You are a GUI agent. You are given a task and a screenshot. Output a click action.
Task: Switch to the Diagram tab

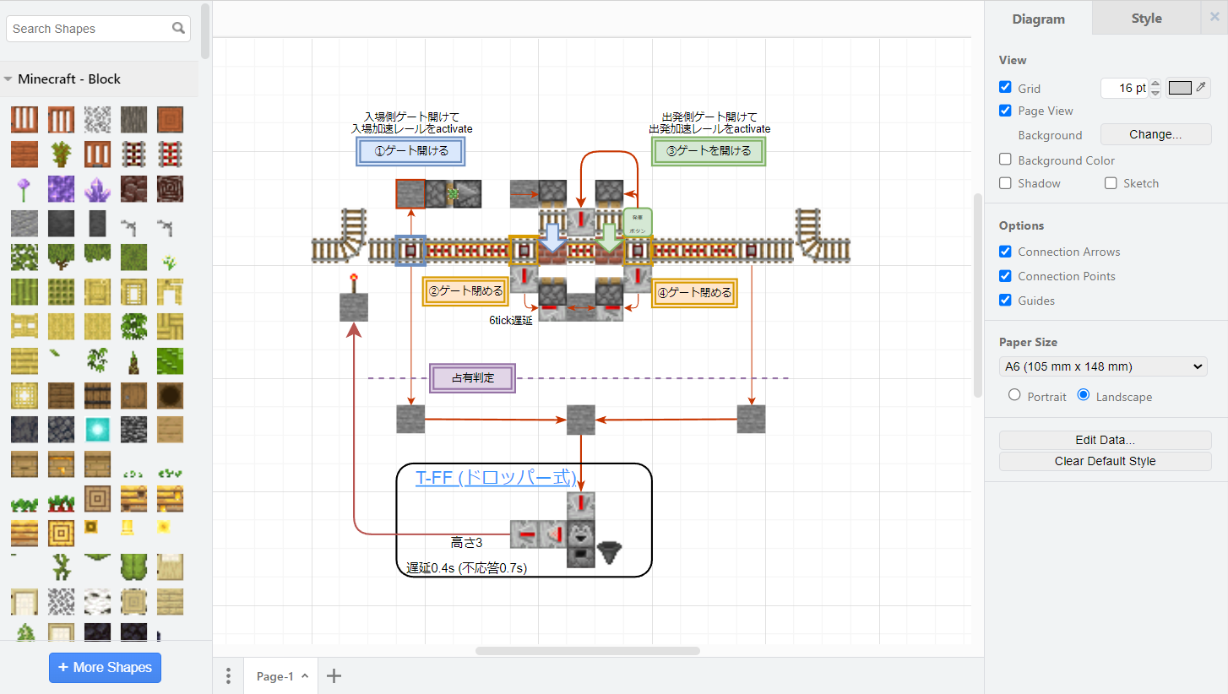click(1038, 19)
